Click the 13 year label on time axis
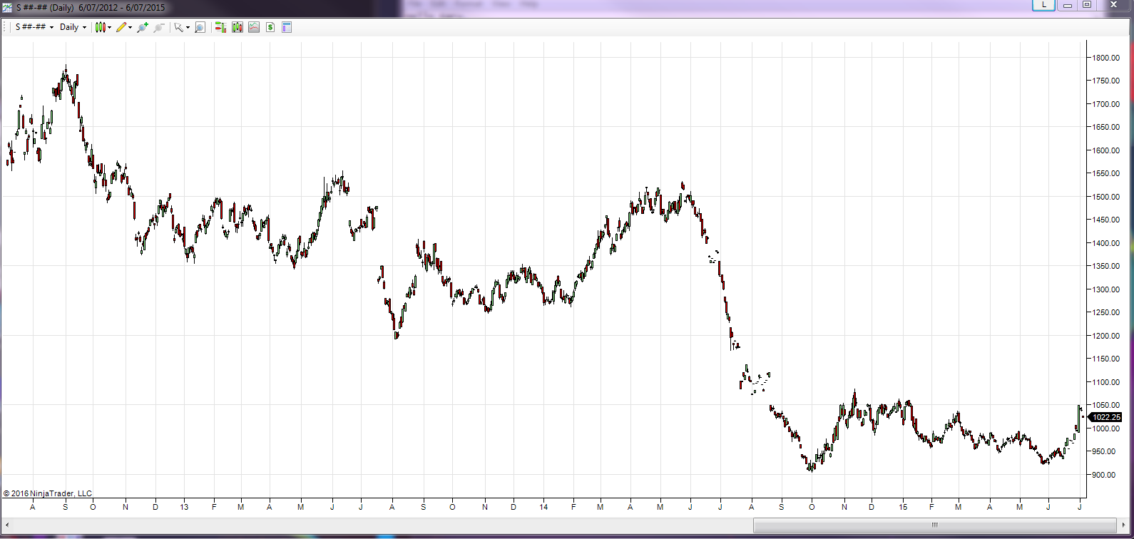This screenshot has height=539, width=1134. coord(185,507)
